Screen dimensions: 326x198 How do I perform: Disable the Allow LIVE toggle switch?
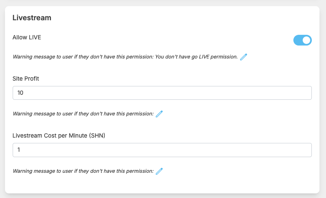click(x=303, y=40)
